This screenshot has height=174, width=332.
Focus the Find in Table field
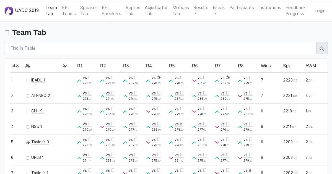pos(160,48)
